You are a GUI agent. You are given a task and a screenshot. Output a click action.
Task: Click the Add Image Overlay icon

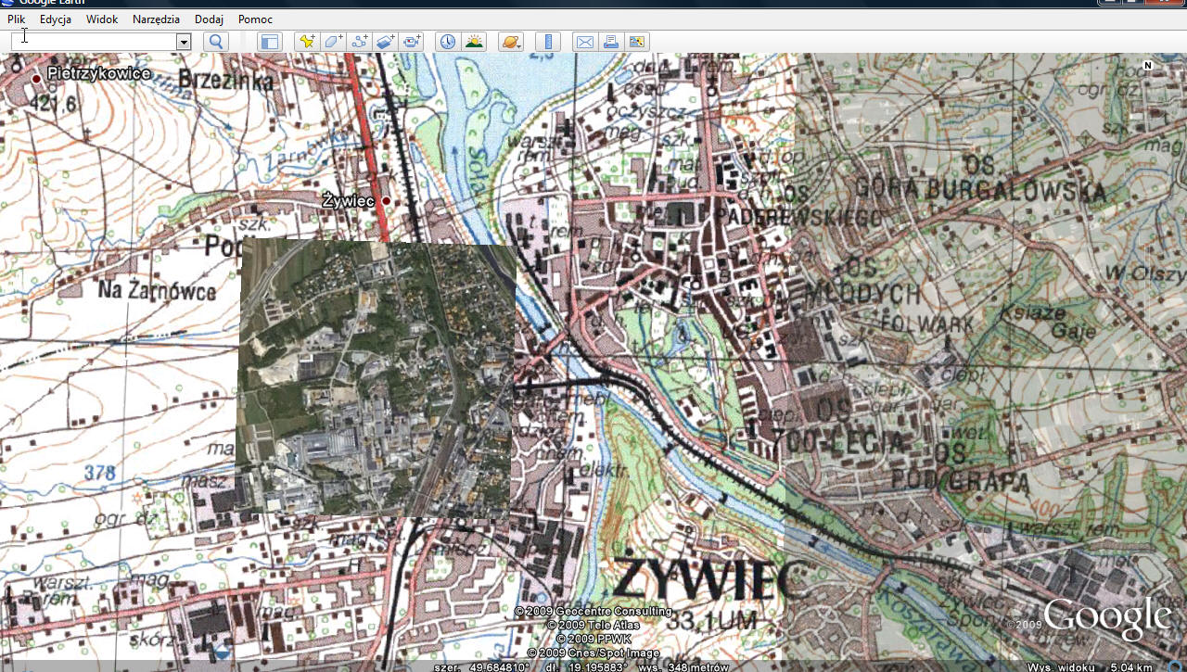[386, 42]
